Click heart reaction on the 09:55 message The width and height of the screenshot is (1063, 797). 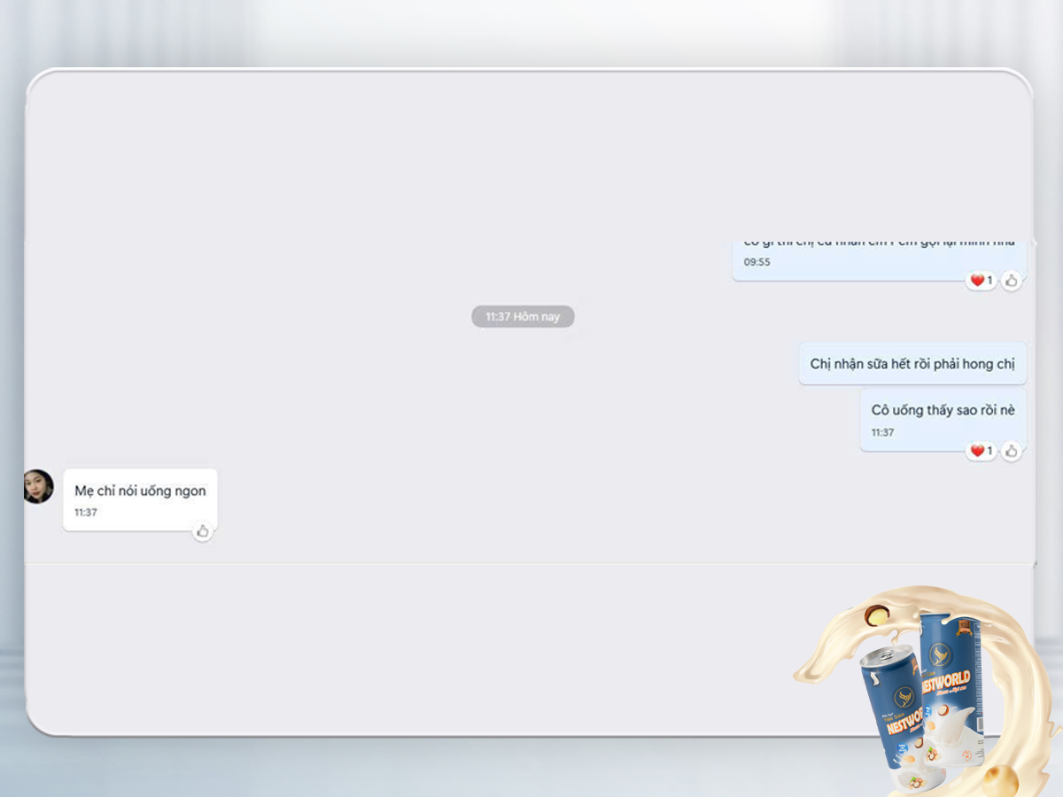coord(978,281)
